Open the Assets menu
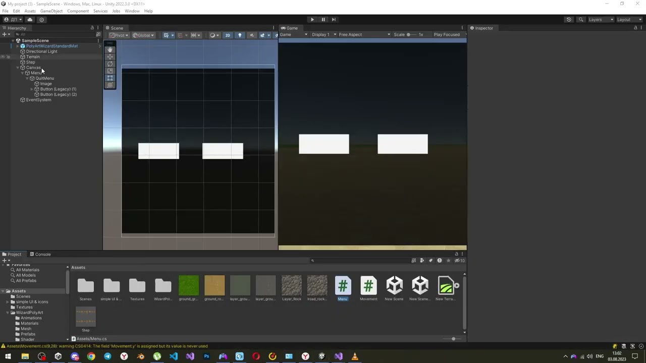The image size is (646, 363). click(x=30, y=11)
